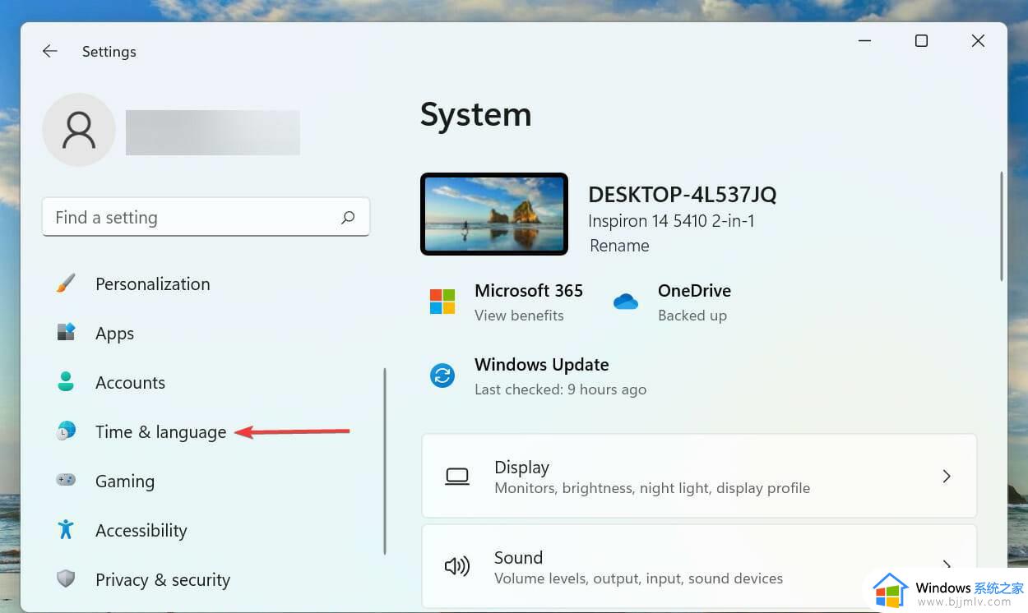
Task: Open the Sound settings card
Action: click(699, 566)
